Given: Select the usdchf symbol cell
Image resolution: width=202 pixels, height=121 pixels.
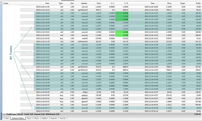Looking at the screenshot, I should [84, 38].
